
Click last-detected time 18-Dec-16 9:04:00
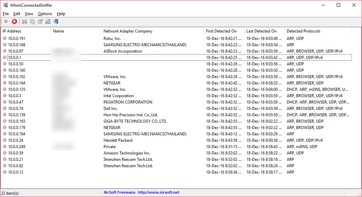point(264,89)
